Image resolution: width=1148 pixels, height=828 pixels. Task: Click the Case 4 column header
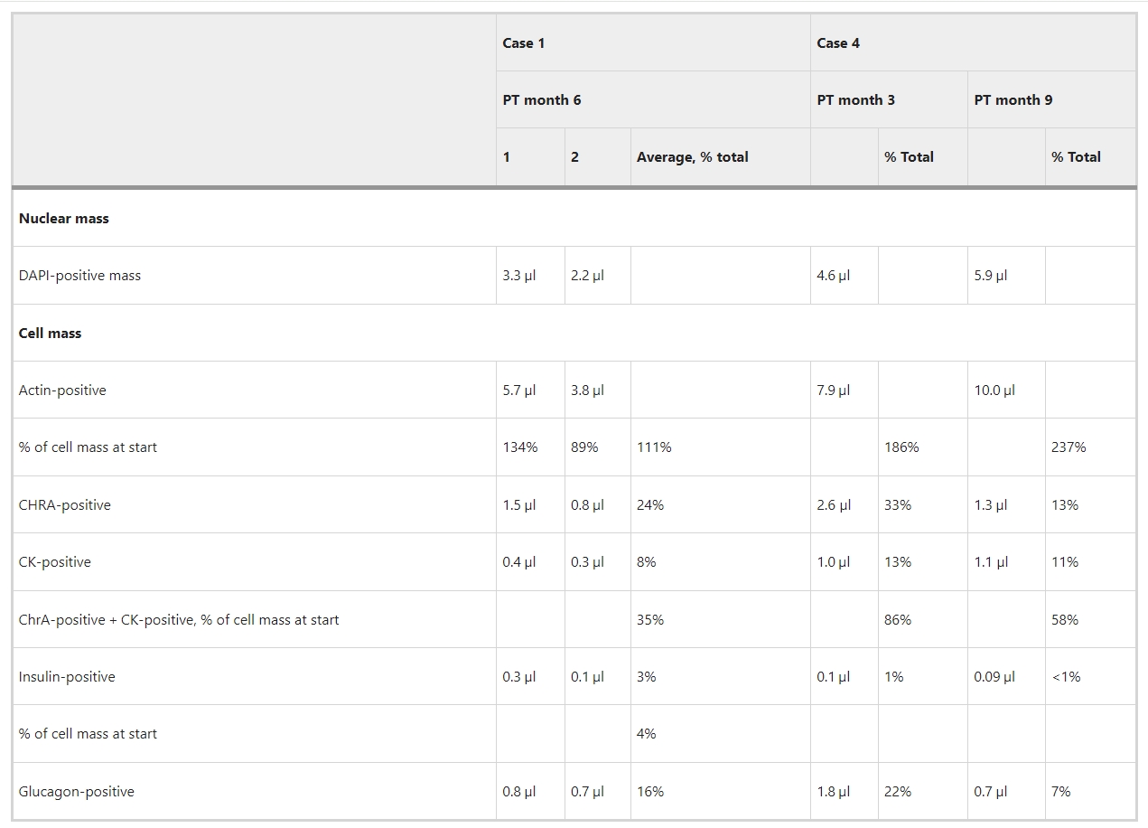[838, 43]
